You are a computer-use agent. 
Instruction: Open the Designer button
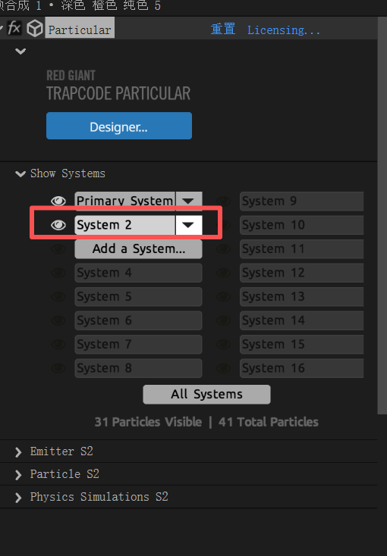[119, 126]
